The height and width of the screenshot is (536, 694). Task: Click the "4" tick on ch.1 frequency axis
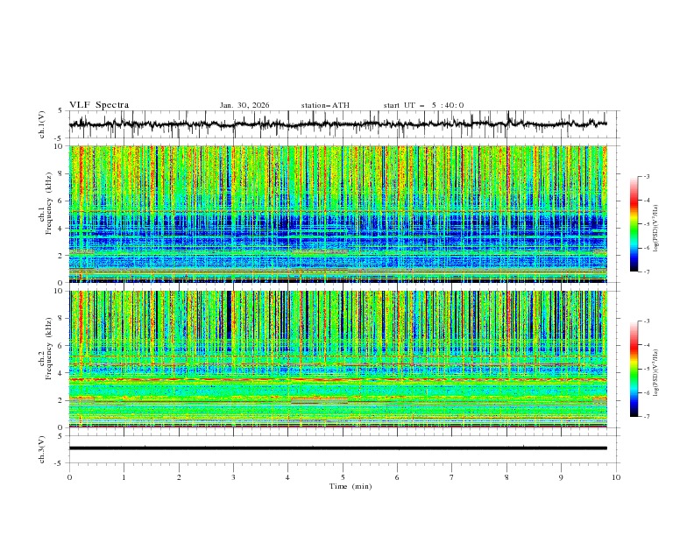coord(62,229)
